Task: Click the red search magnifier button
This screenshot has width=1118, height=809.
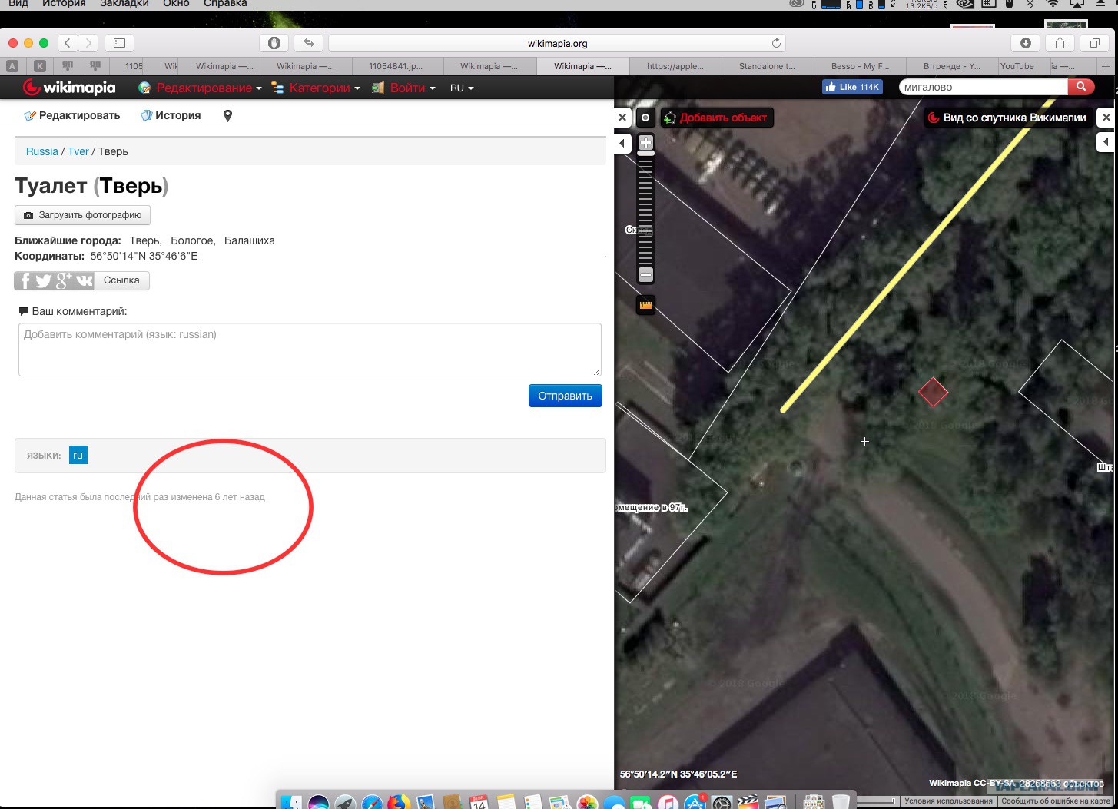Action: coord(1080,87)
